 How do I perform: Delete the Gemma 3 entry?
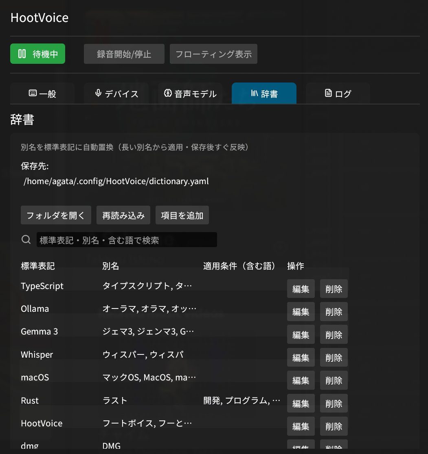[x=334, y=335]
